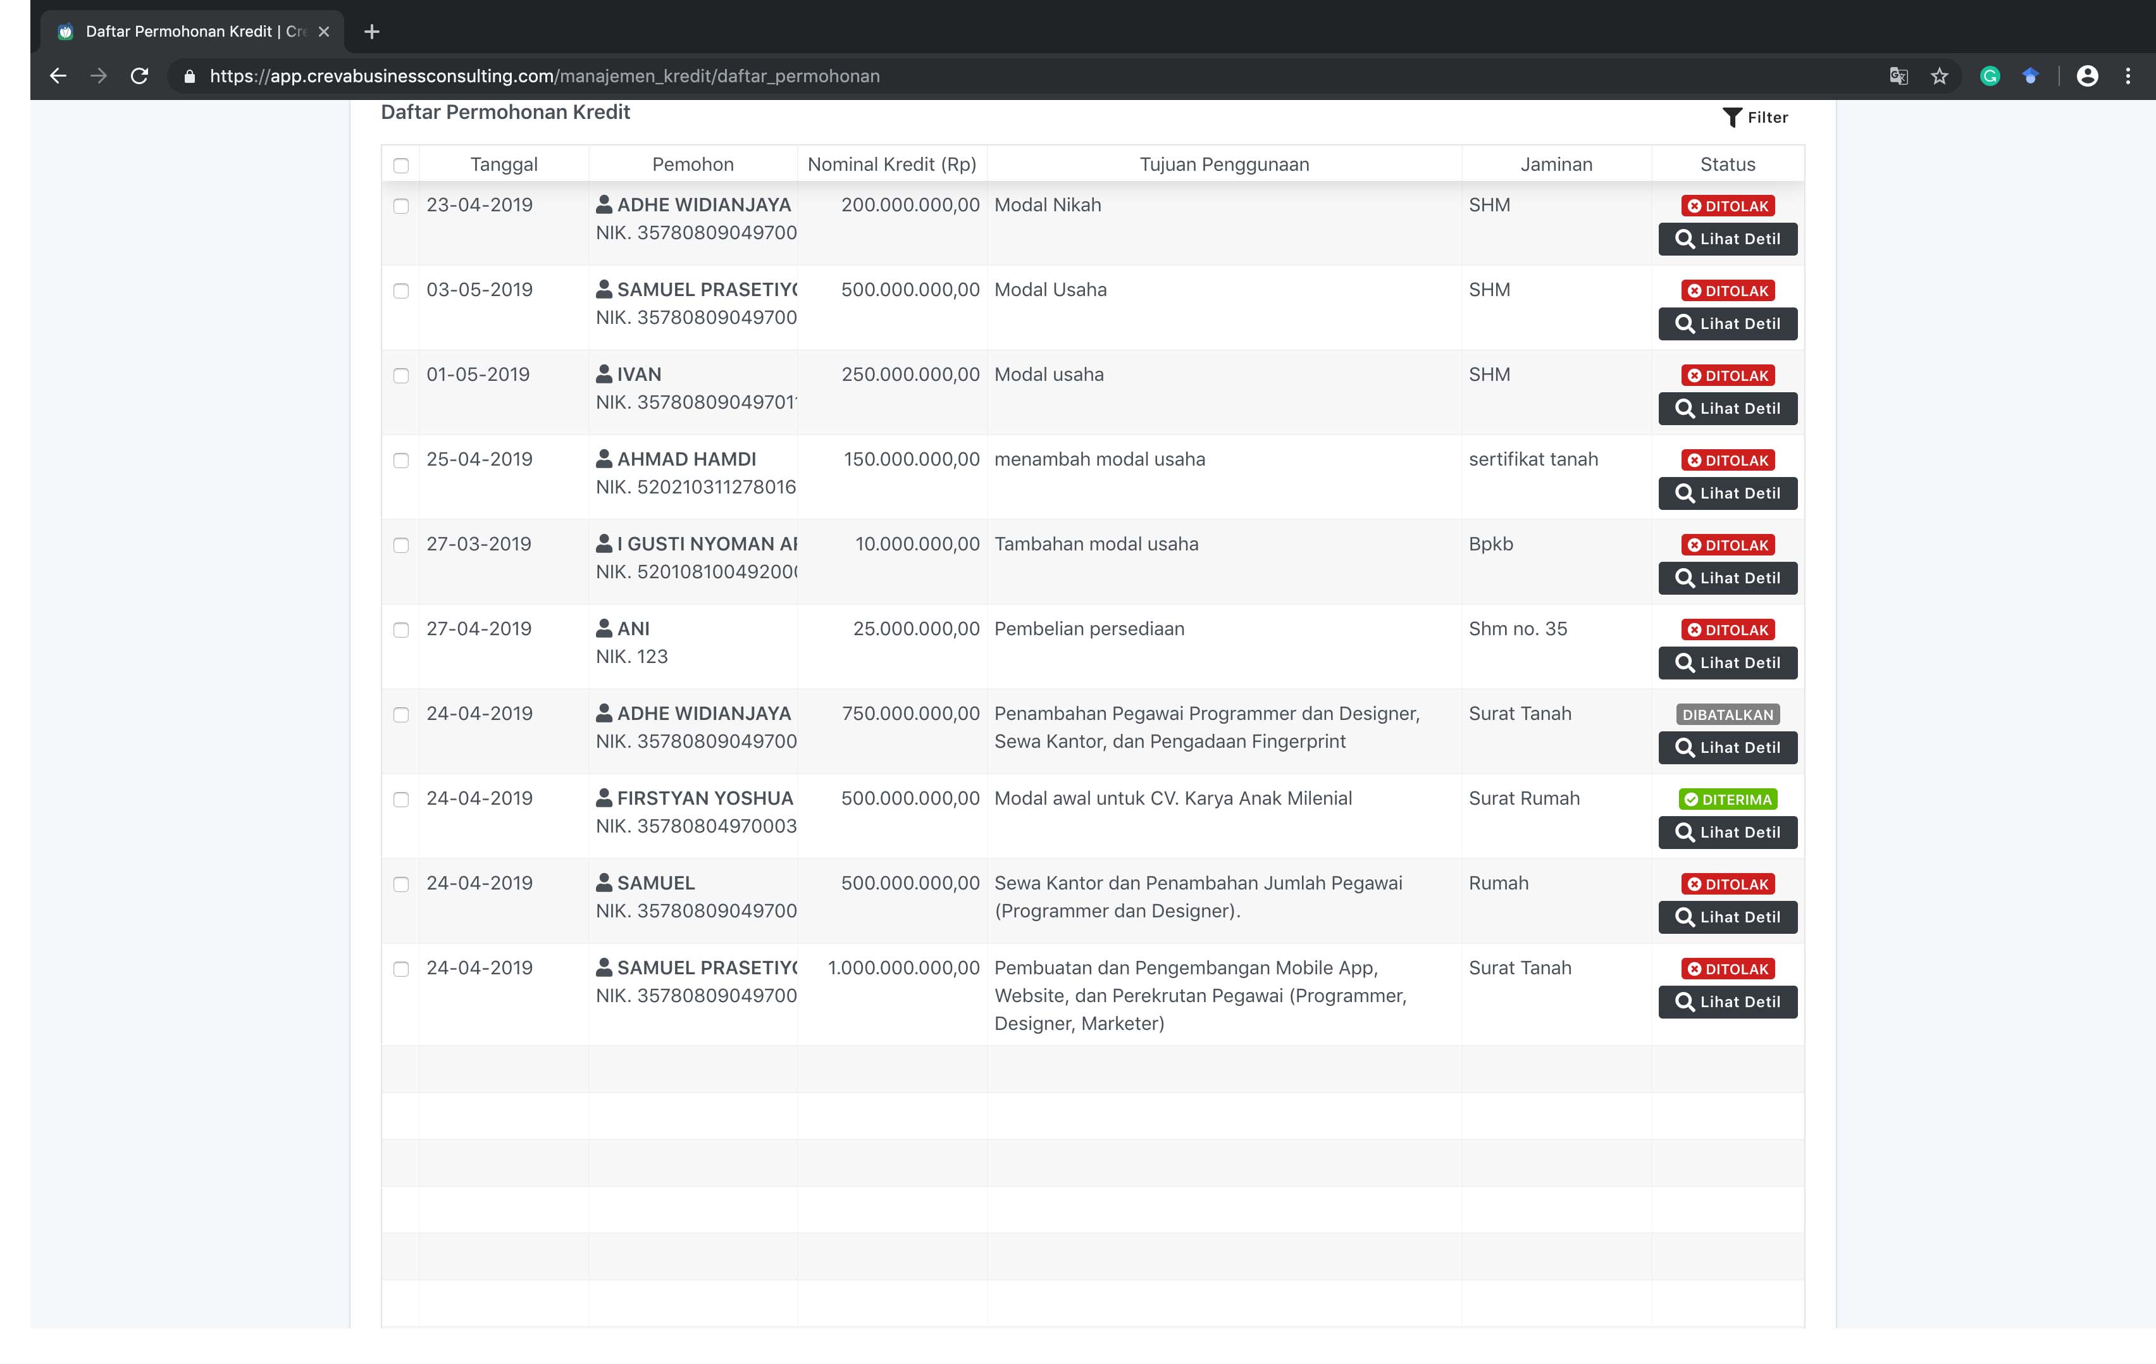View details of Modal Nikah application
The width and height of the screenshot is (2156, 1364).
(x=1727, y=239)
